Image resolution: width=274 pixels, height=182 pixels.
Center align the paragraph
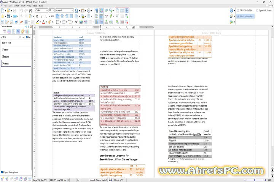coord(62,16)
